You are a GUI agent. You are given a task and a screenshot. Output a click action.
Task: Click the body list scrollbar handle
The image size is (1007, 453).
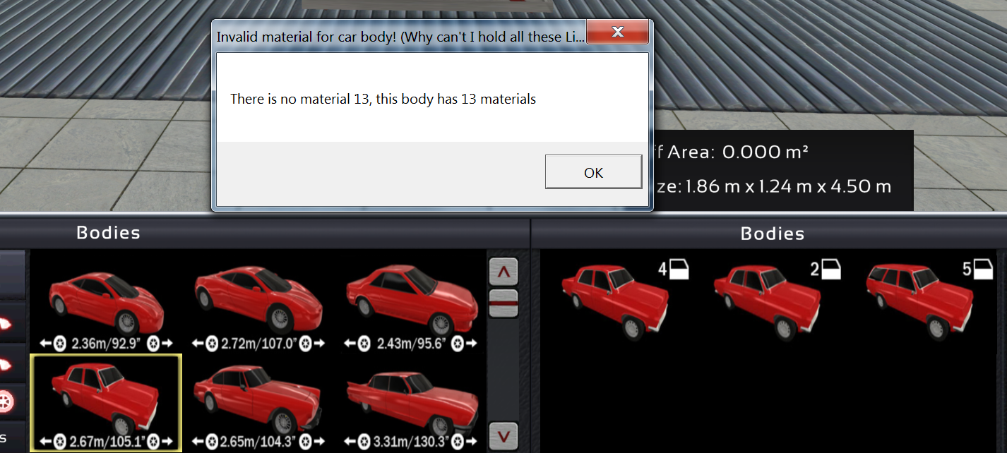(503, 303)
